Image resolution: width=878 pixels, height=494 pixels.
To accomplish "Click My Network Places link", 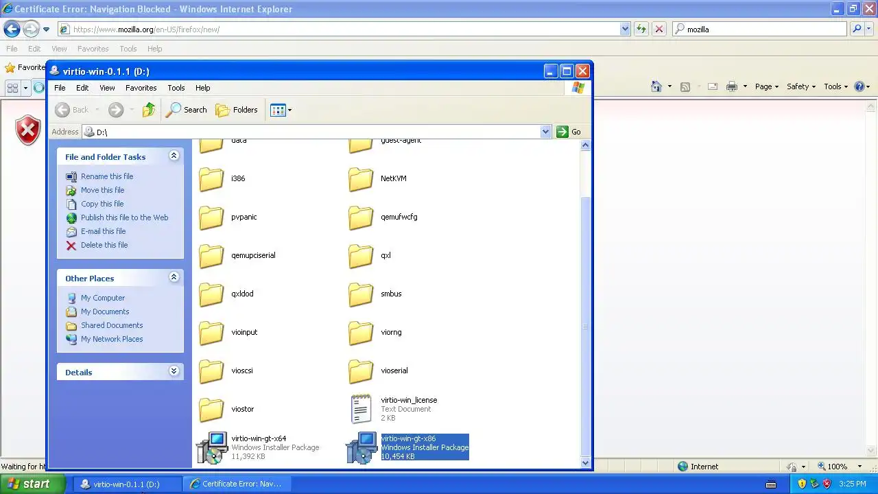I will [x=112, y=339].
